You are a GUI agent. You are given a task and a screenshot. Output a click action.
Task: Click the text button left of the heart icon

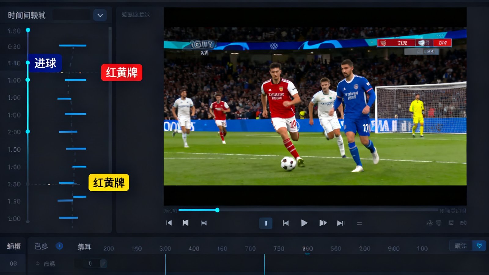[461, 246]
